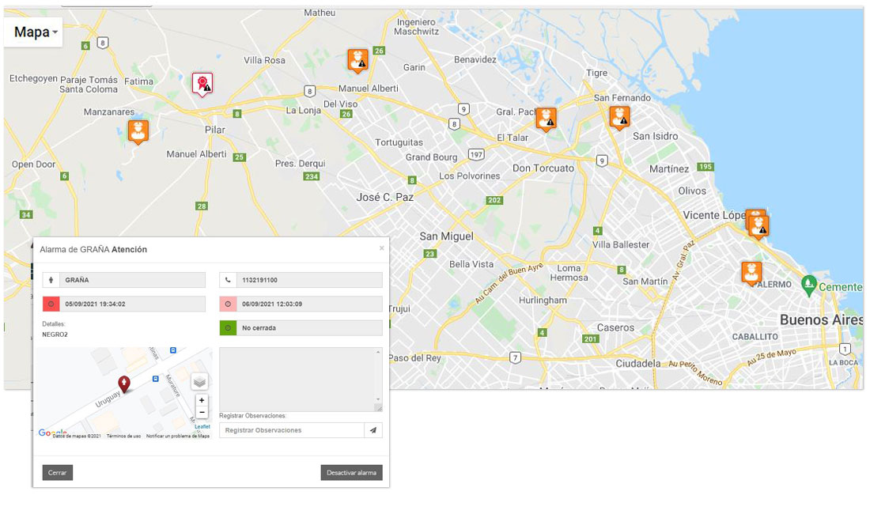Click the San Isidro map label
This screenshot has width=870, height=514.
point(656,136)
